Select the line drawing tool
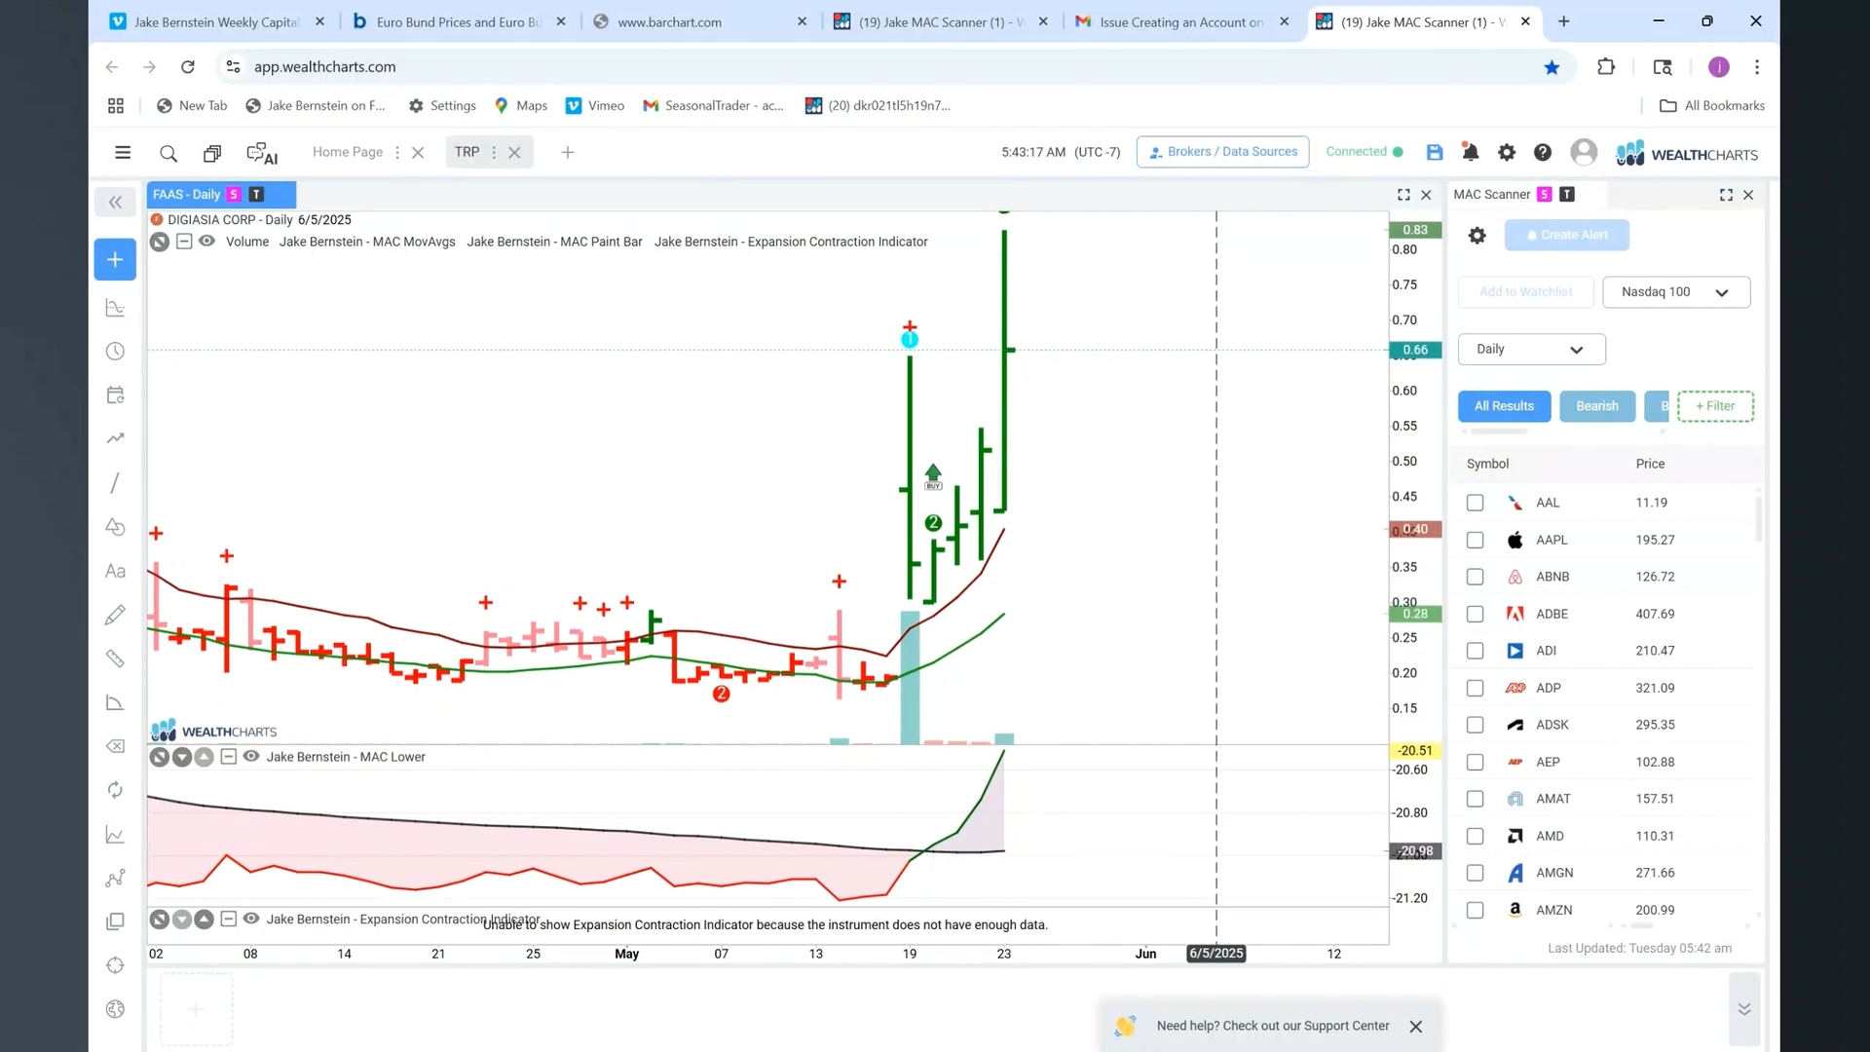Viewport: 1870px width, 1052px height. [x=115, y=483]
